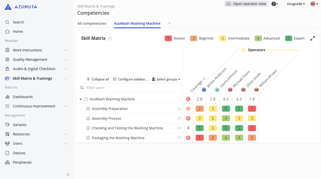Open Dashboards from the sidebar
Image resolution: width=321 pixels, height=179 pixels.
pos(23,97)
